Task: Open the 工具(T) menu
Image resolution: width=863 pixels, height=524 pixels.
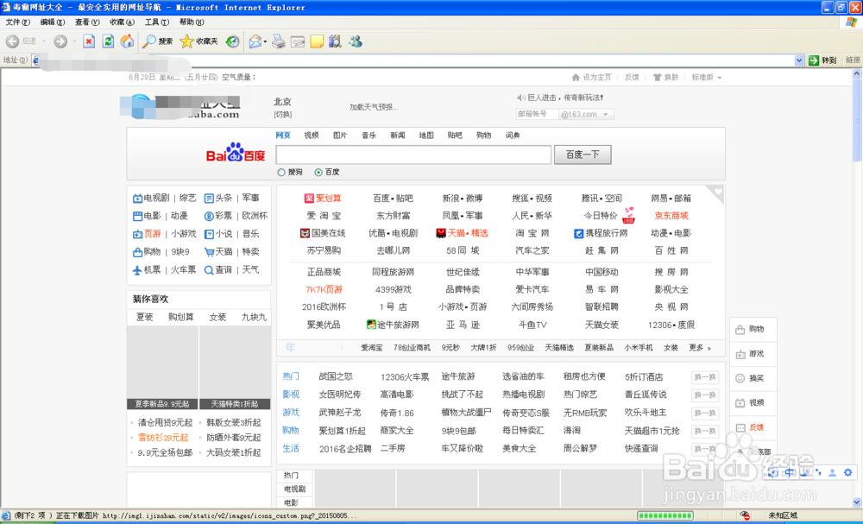Action: (x=157, y=22)
